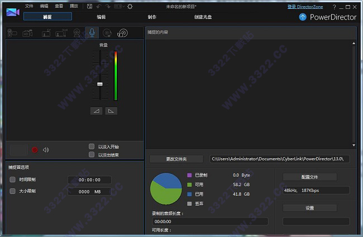The height and width of the screenshot is (237, 363).
Task: Open preferences with the gear icon
Action: [x=130, y=6]
